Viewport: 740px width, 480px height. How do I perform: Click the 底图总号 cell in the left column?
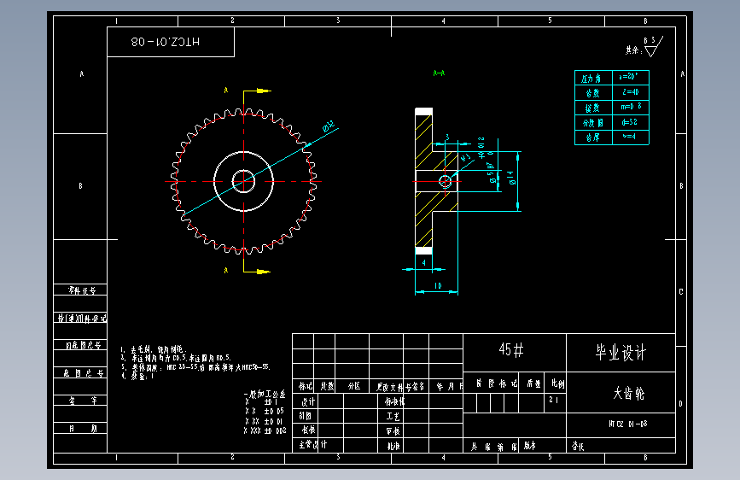pyautogui.click(x=81, y=373)
